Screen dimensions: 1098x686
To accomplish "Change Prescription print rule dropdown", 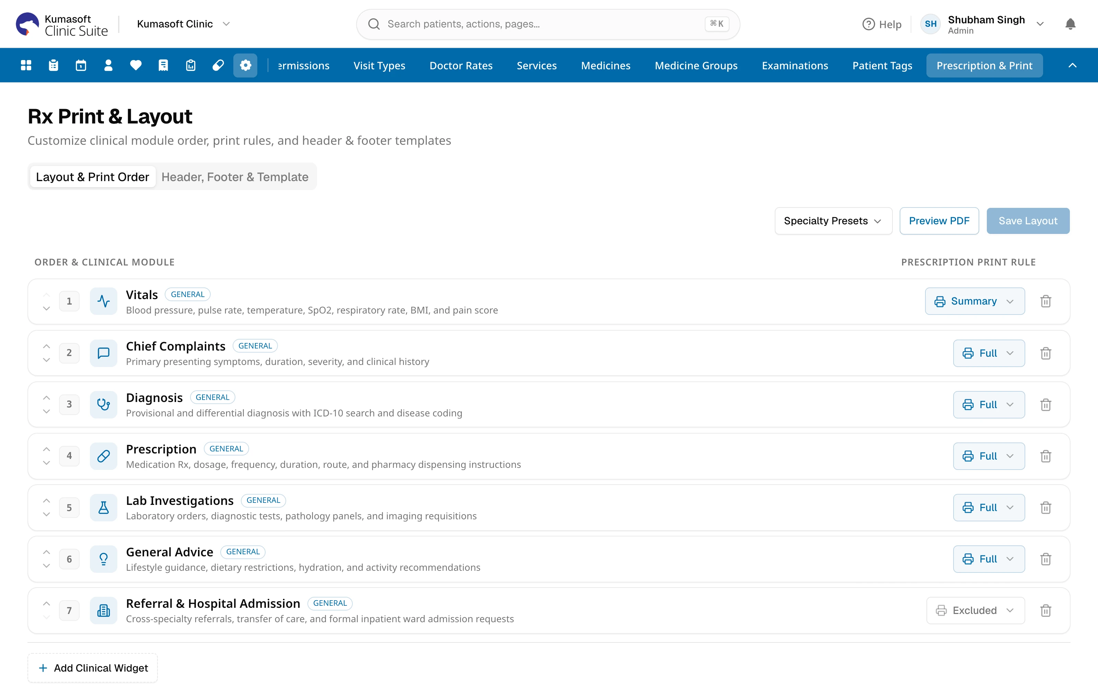I will [x=989, y=456].
